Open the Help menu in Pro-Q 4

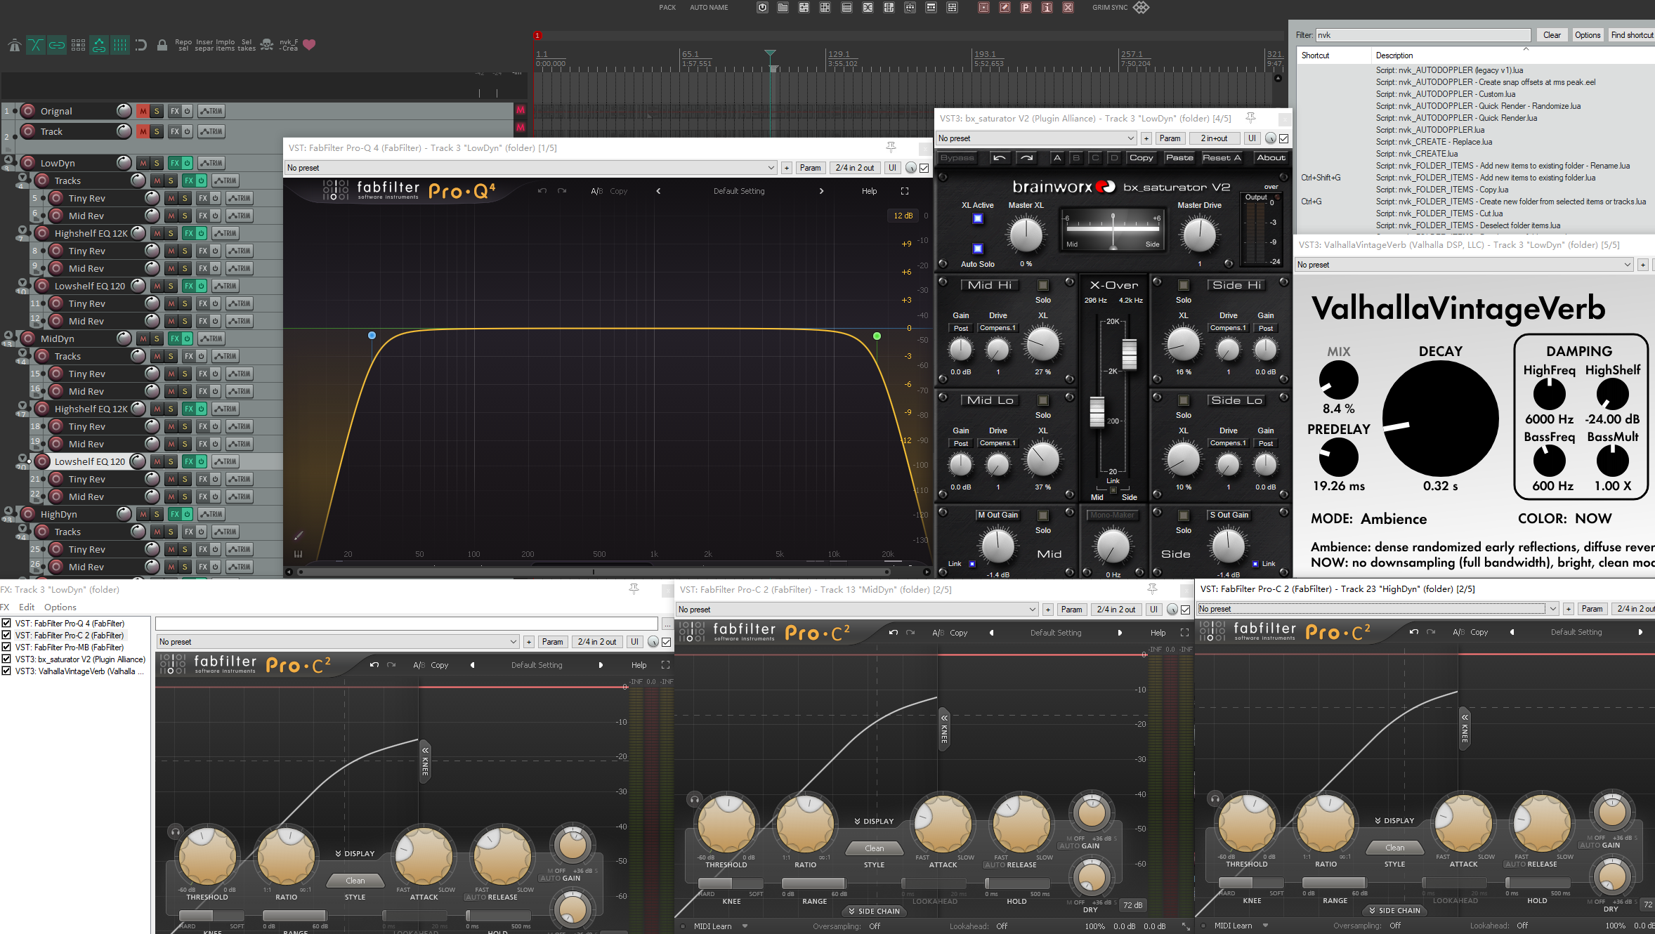tap(869, 191)
